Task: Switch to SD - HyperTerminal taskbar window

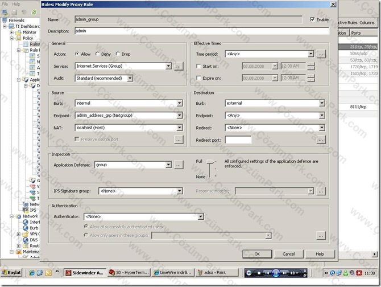Action: click(129, 273)
